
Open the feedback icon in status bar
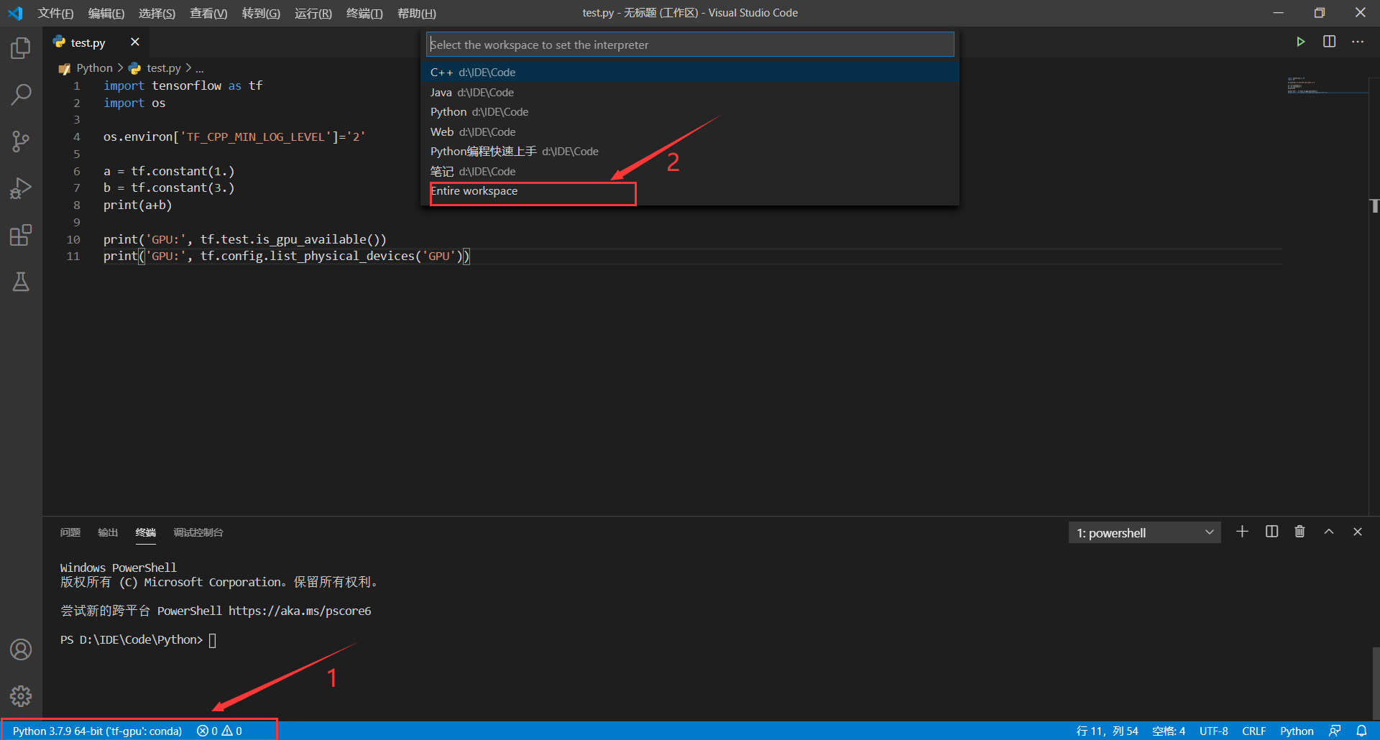pyautogui.click(x=1335, y=731)
